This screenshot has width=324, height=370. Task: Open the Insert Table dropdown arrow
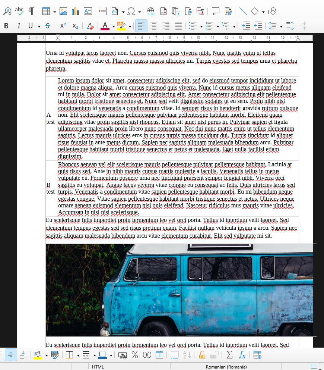pos(55,12)
